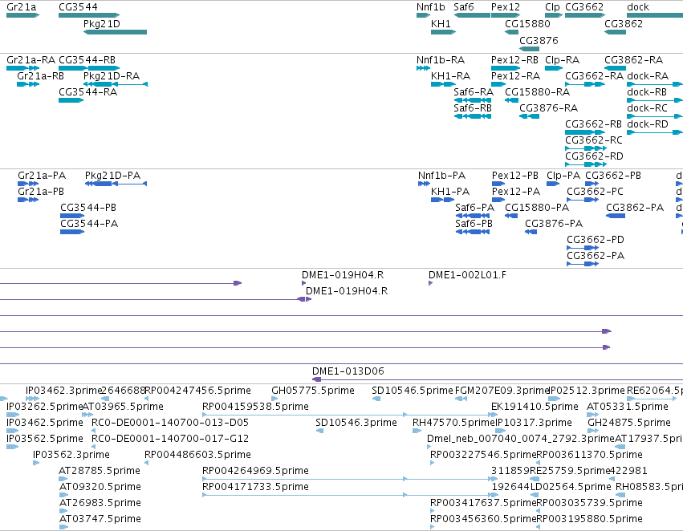This screenshot has width=683, height=531.
Task: Select protein CG3662-PB
Action: click(x=592, y=184)
